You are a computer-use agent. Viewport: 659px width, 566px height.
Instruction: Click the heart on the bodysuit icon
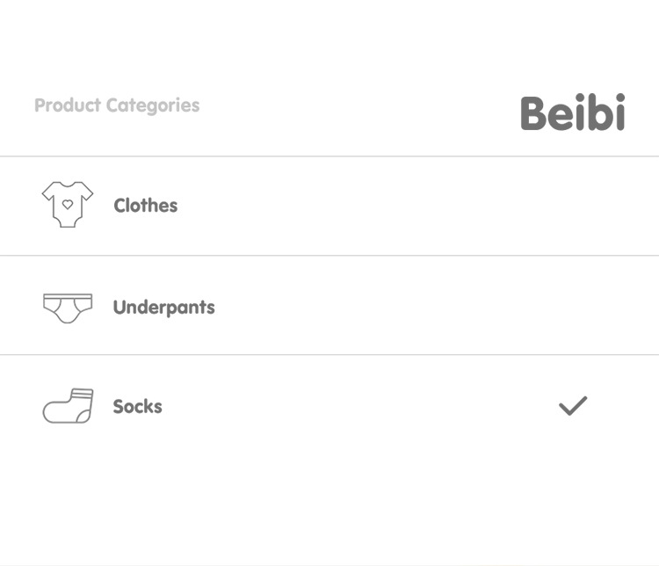click(x=68, y=204)
